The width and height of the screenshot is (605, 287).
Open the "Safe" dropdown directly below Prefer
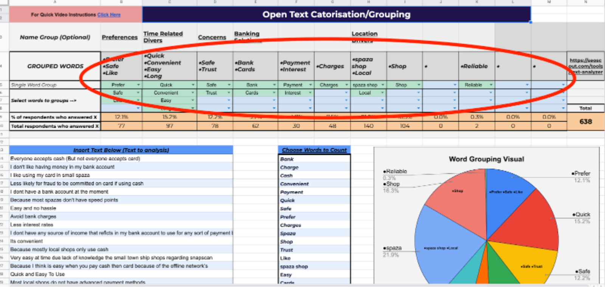pos(121,93)
